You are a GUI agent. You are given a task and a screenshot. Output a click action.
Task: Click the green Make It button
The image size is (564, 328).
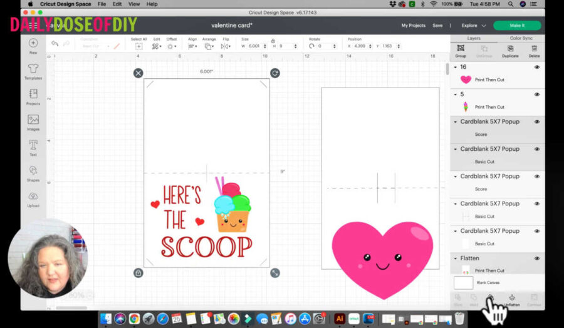point(516,26)
